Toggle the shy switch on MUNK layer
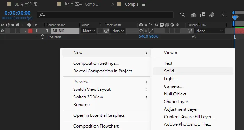Viewport: 244px width, 130px height. click(x=141, y=31)
